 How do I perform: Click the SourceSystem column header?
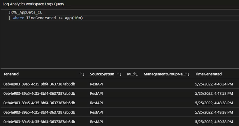click(102, 74)
